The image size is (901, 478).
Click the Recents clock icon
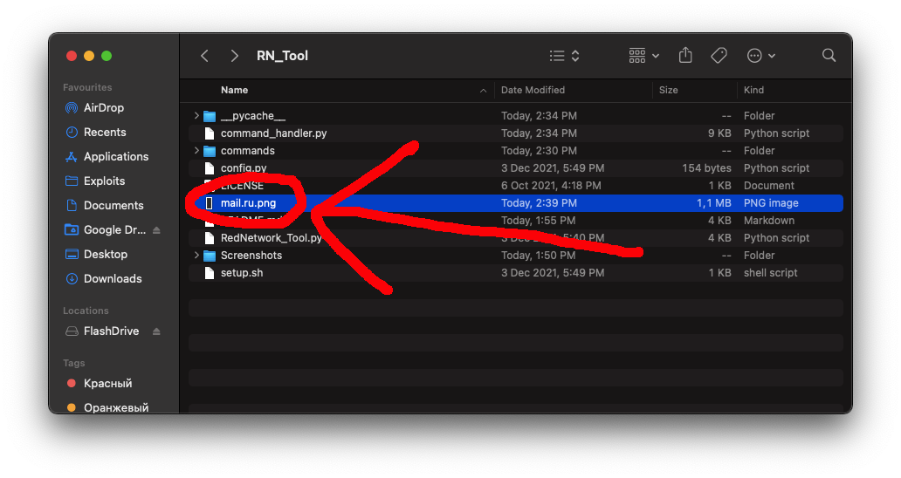point(72,133)
